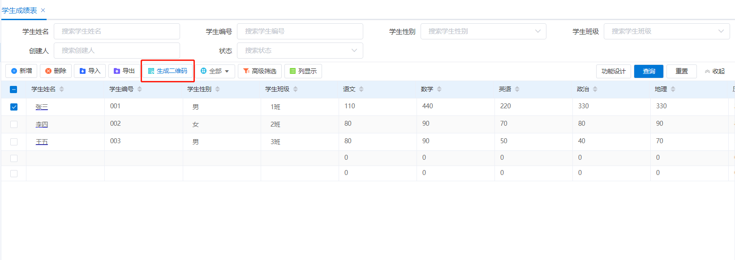Sort by 地理 column arrows
This screenshot has height=260, width=735.
[x=673, y=89]
